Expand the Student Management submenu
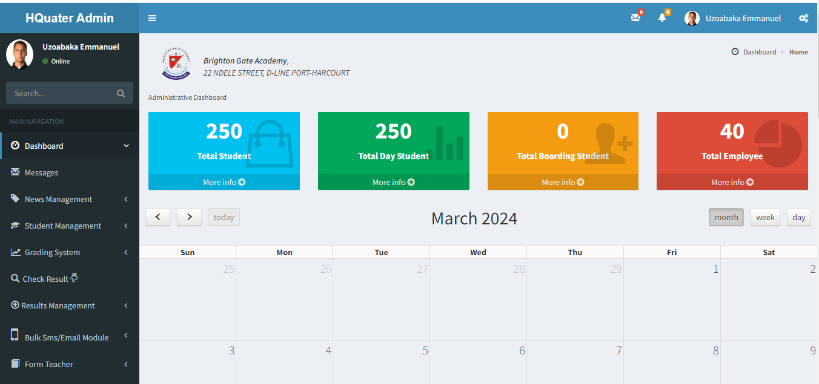819x384 pixels. [63, 226]
